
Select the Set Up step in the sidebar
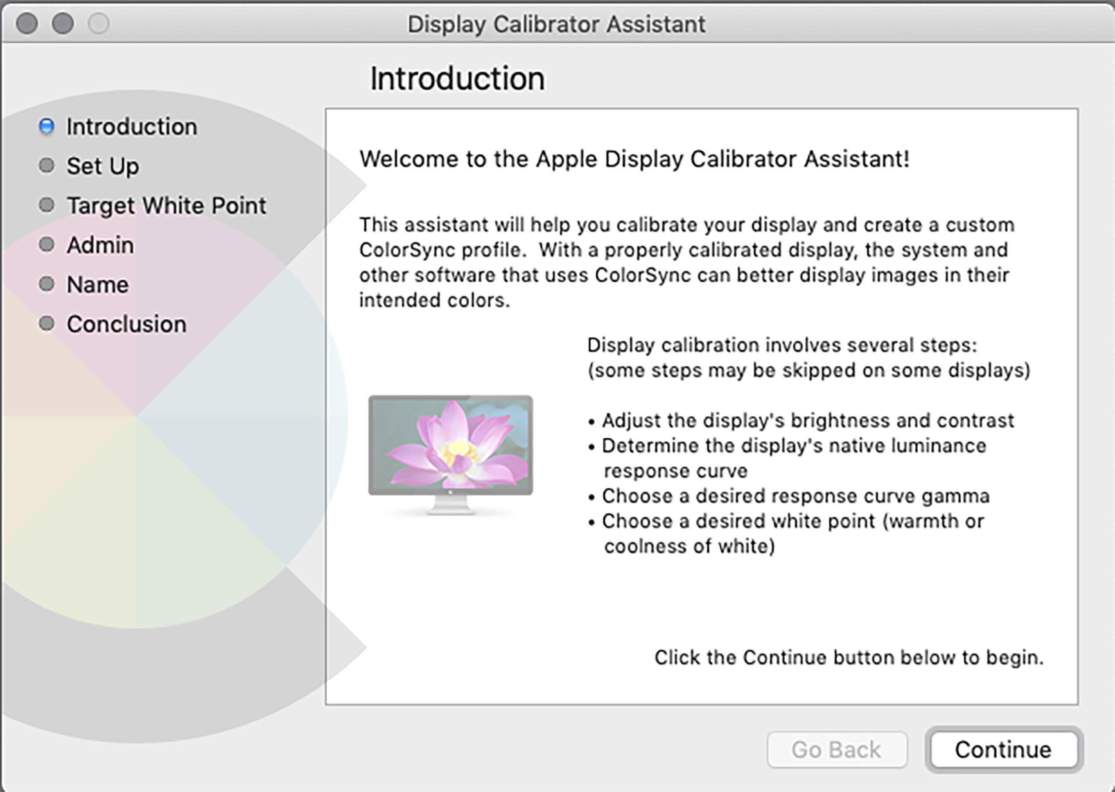[x=102, y=166]
